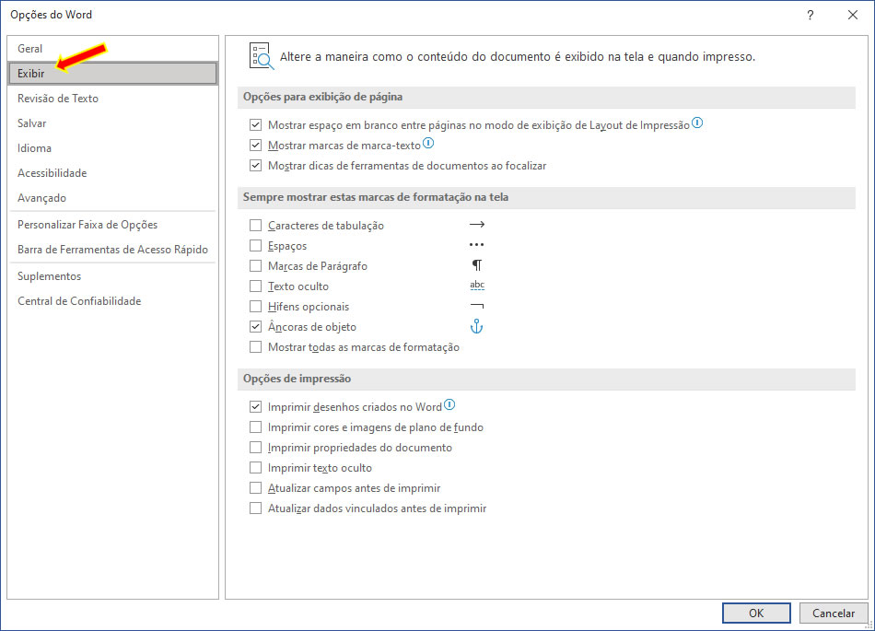Enable Atualizar dados vinculados antes de imprimir
Image resolution: width=875 pixels, height=631 pixels.
(x=255, y=508)
